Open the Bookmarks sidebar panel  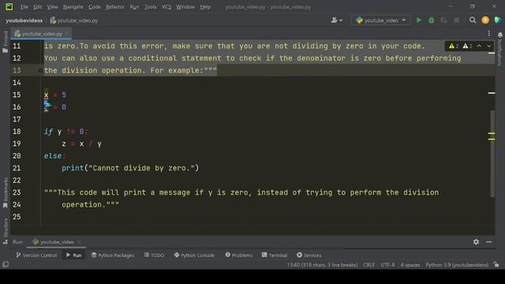point(6,193)
